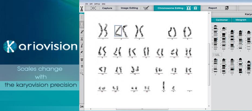The image size is (252, 111).
Task: Click the Capture button
Action: click(x=107, y=8)
